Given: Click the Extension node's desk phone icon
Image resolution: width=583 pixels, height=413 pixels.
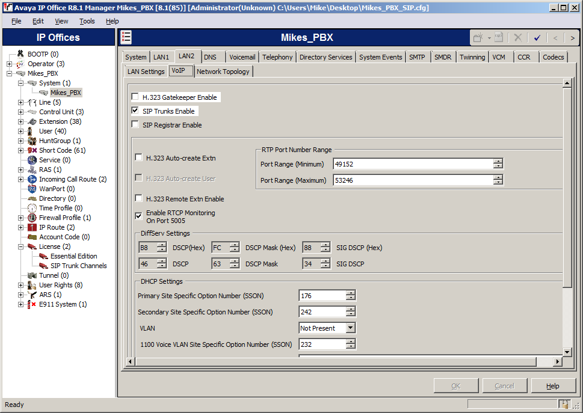Looking at the screenshot, I should click(x=32, y=121).
